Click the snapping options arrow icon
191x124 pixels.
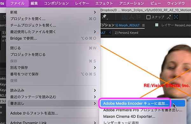tap(169, 17)
